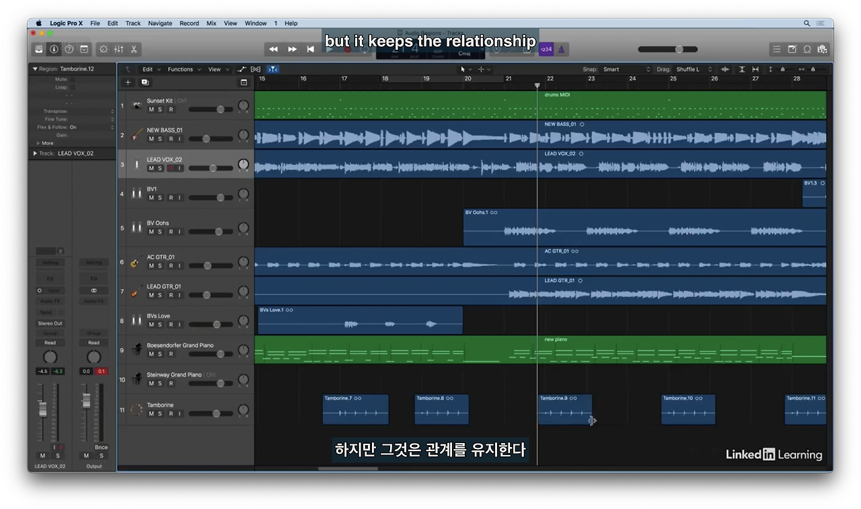The width and height of the screenshot is (861, 509).
Task: Adjust the LEAD GTR_01 track volume slider
Action: click(211, 295)
